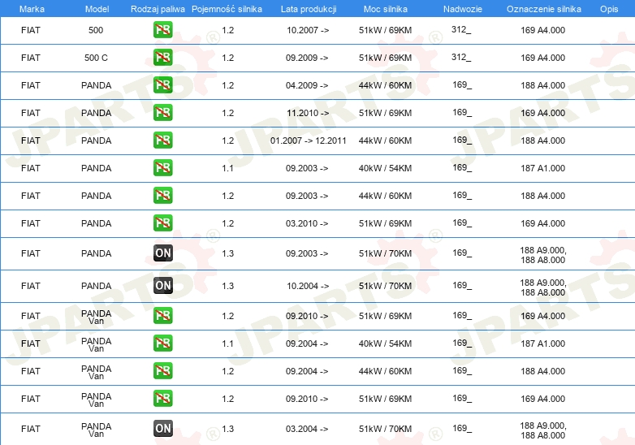Click the production date '10.2004 ->'

pyautogui.click(x=308, y=286)
